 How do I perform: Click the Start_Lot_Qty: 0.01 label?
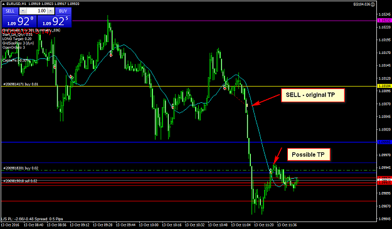click(18, 35)
